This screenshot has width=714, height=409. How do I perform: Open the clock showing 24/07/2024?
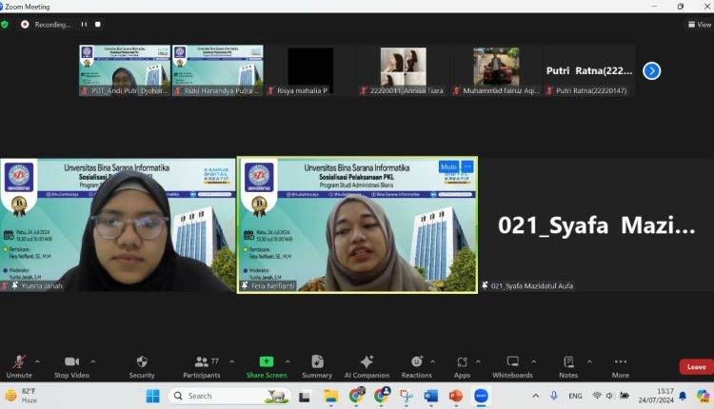tap(656, 396)
